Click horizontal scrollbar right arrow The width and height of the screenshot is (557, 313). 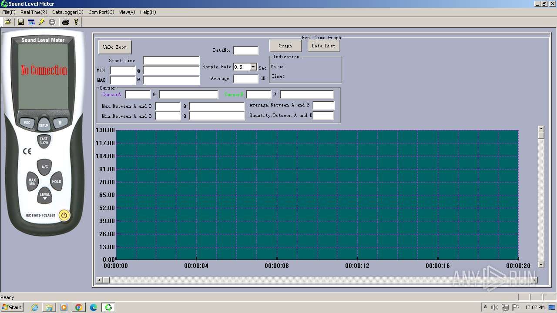click(534, 280)
